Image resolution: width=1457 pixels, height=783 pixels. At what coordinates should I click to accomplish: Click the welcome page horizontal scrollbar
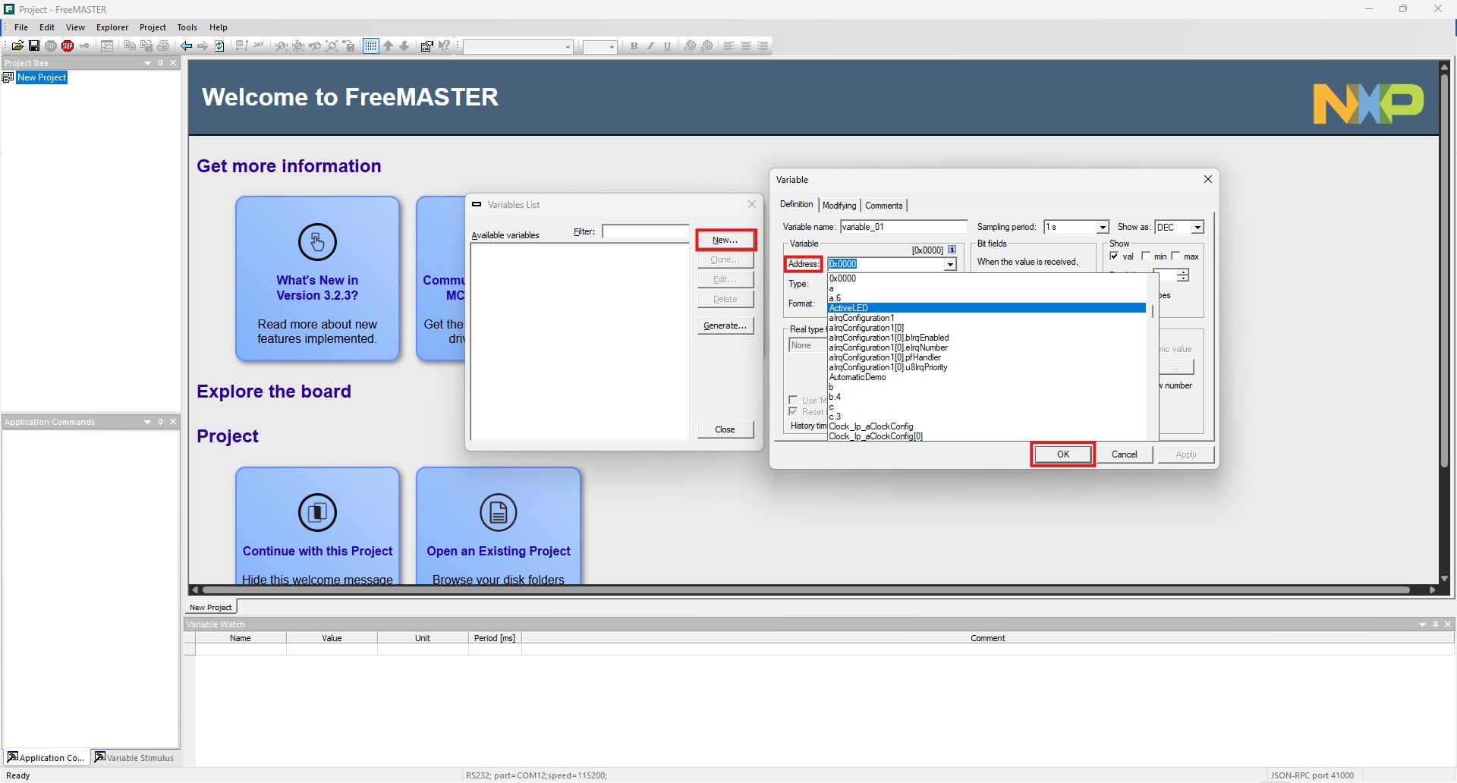point(805,590)
